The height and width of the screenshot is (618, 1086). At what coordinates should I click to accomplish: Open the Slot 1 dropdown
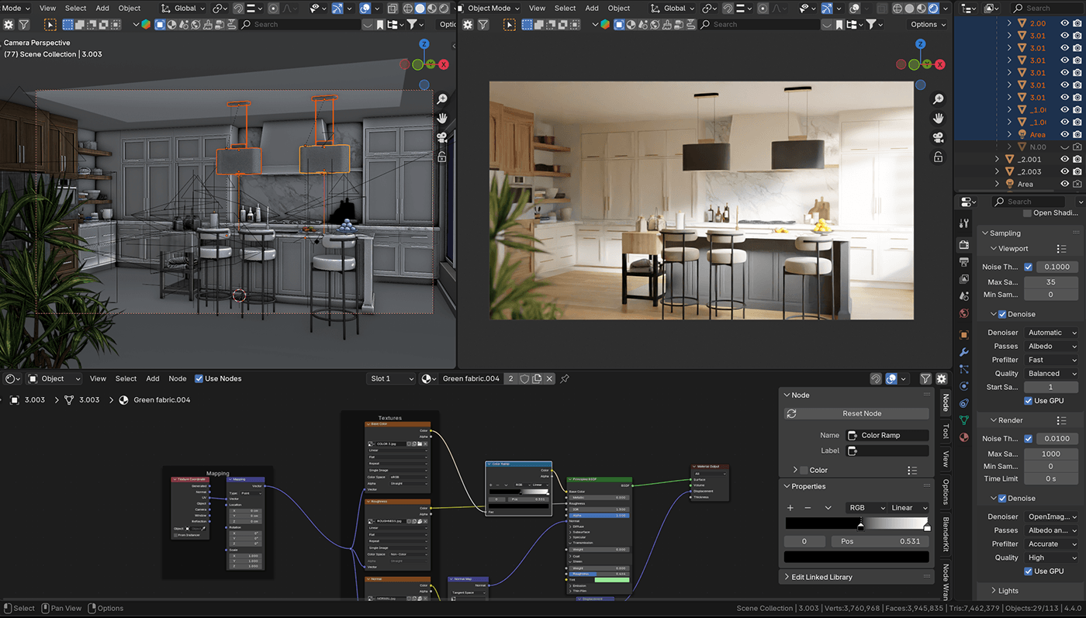392,378
